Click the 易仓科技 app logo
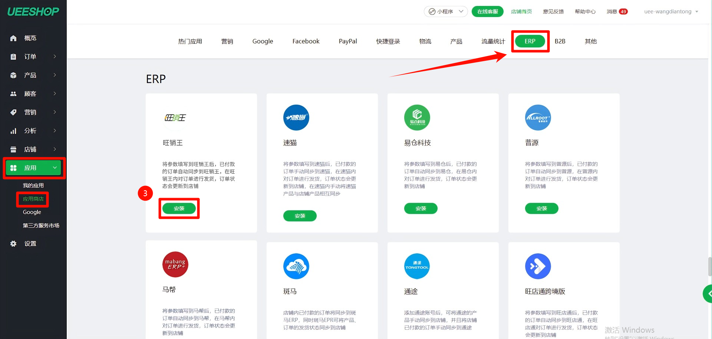 pos(417,118)
